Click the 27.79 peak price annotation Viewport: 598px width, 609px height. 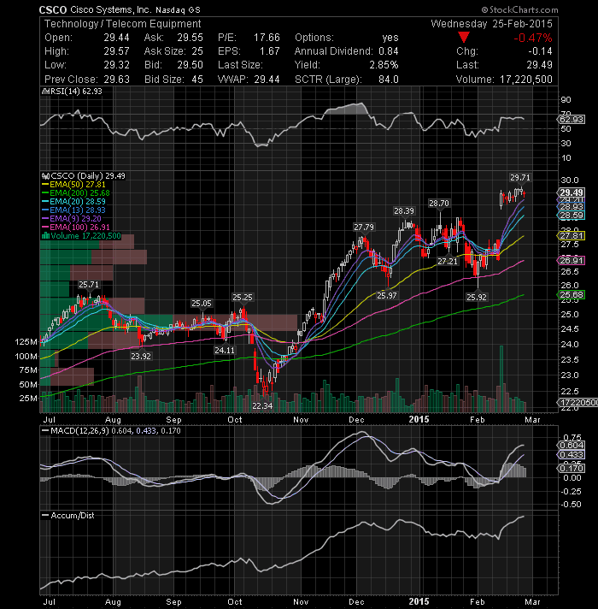pos(364,227)
